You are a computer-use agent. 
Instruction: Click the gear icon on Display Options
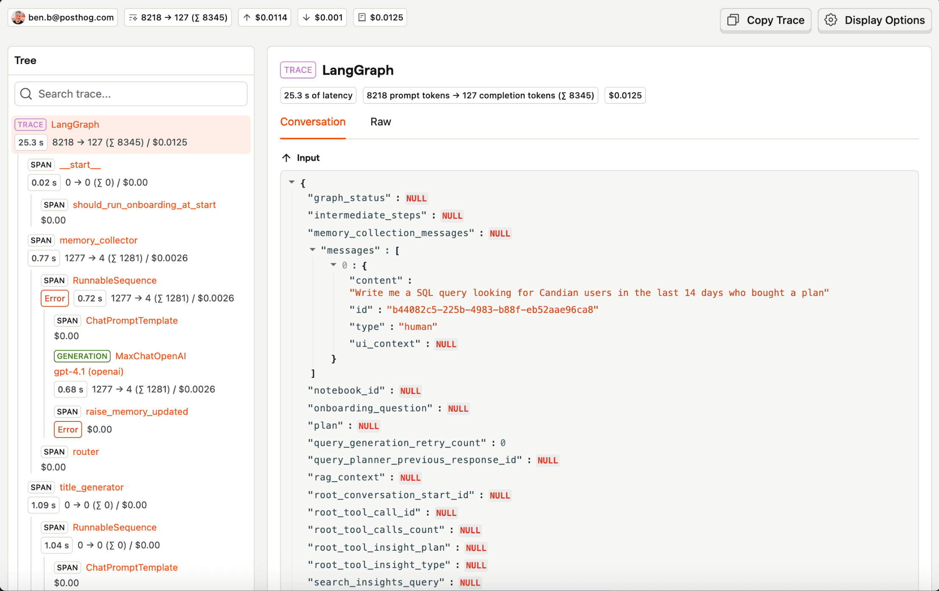tap(831, 20)
